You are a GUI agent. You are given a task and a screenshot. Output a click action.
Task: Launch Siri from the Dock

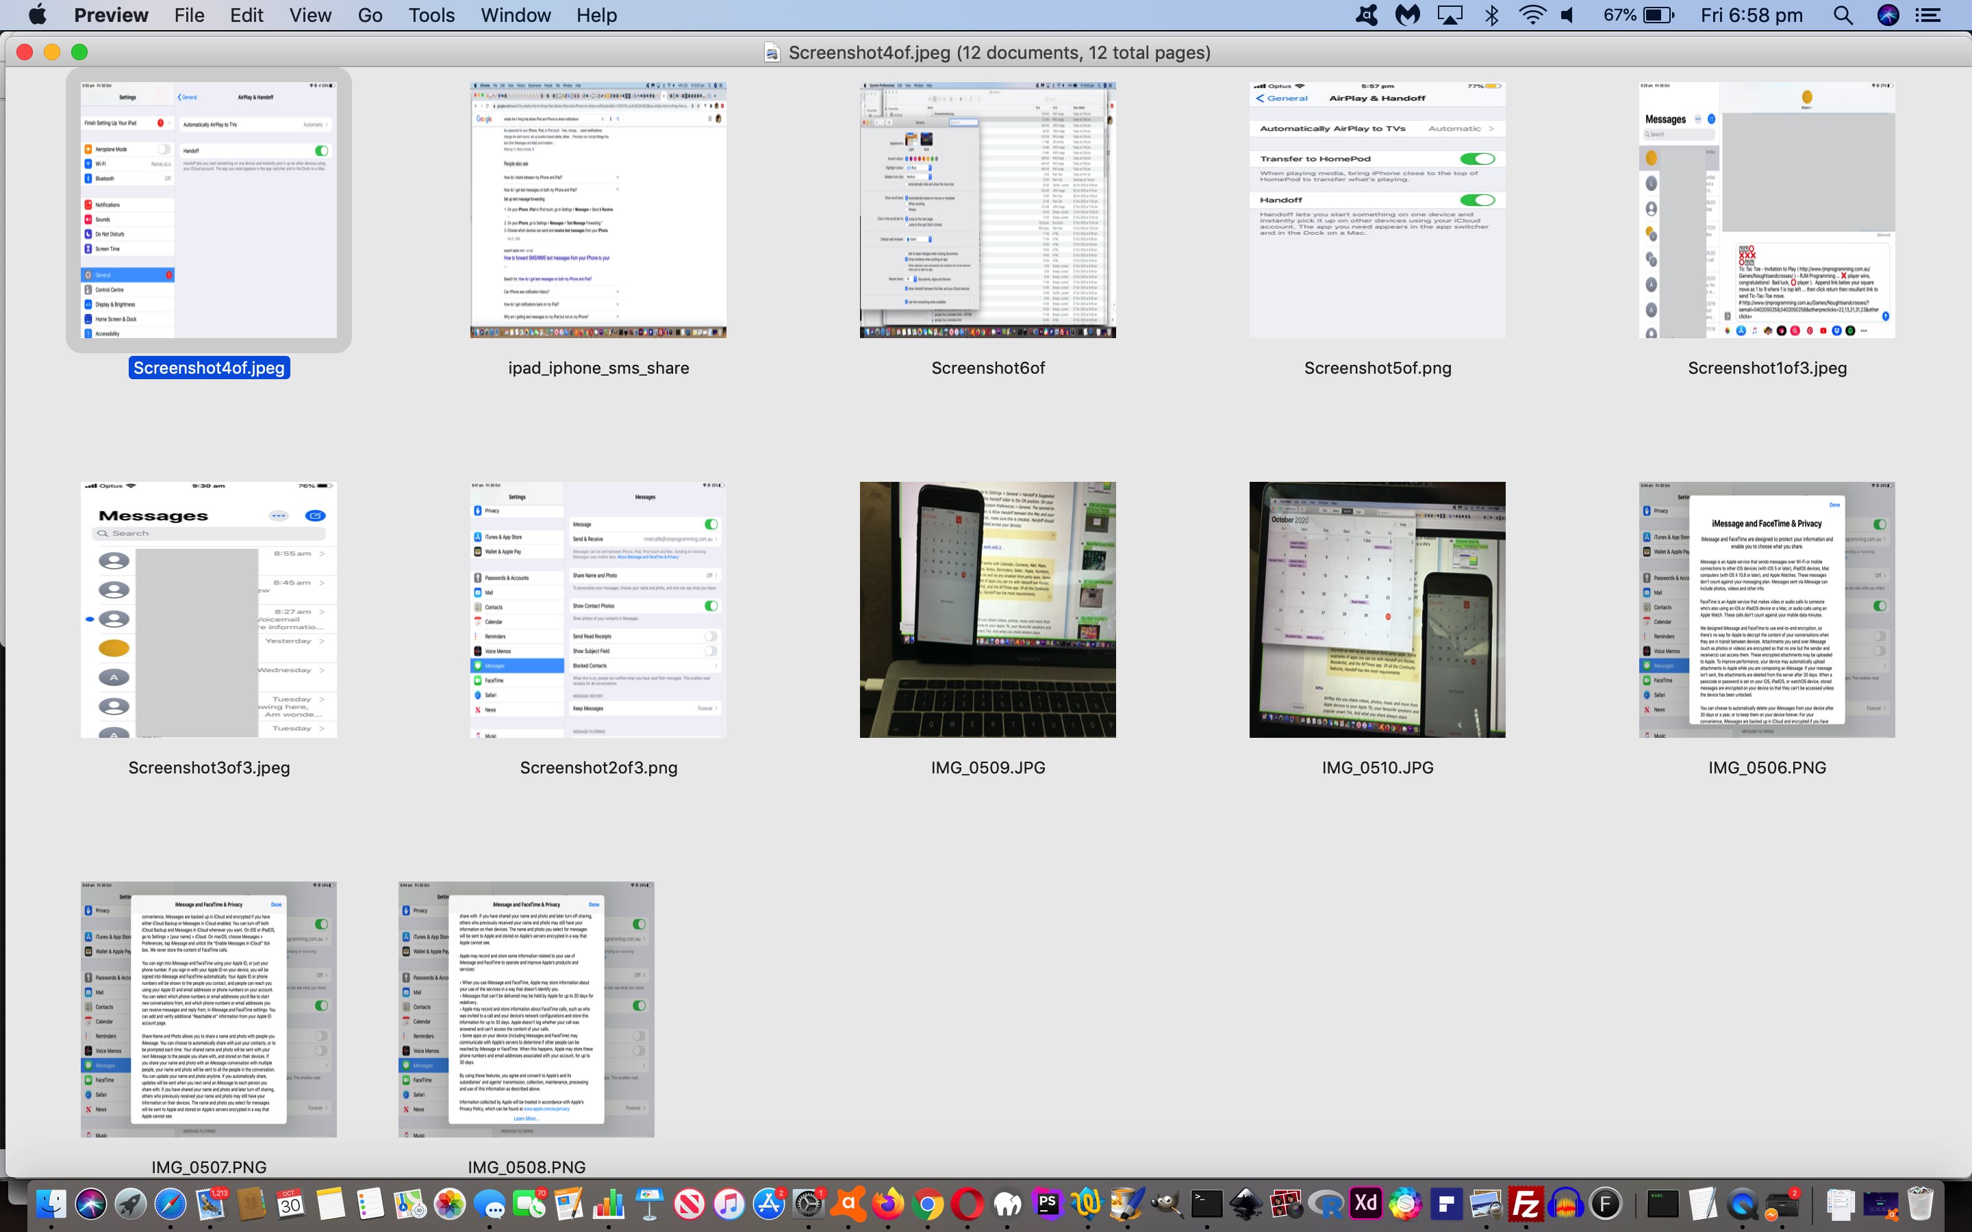click(91, 1203)
